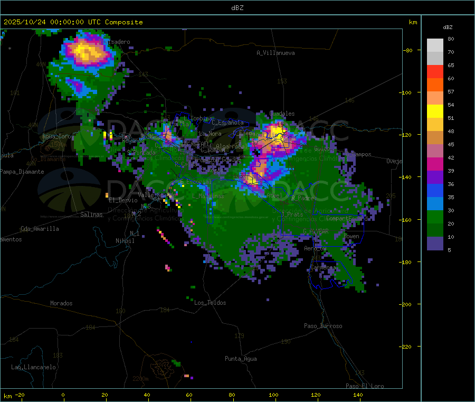Screen dimensions: 475x402
Task: Click the orange 57-60 dBZ legend swatch
Action: pyautogui.click(x=435, y=85)
